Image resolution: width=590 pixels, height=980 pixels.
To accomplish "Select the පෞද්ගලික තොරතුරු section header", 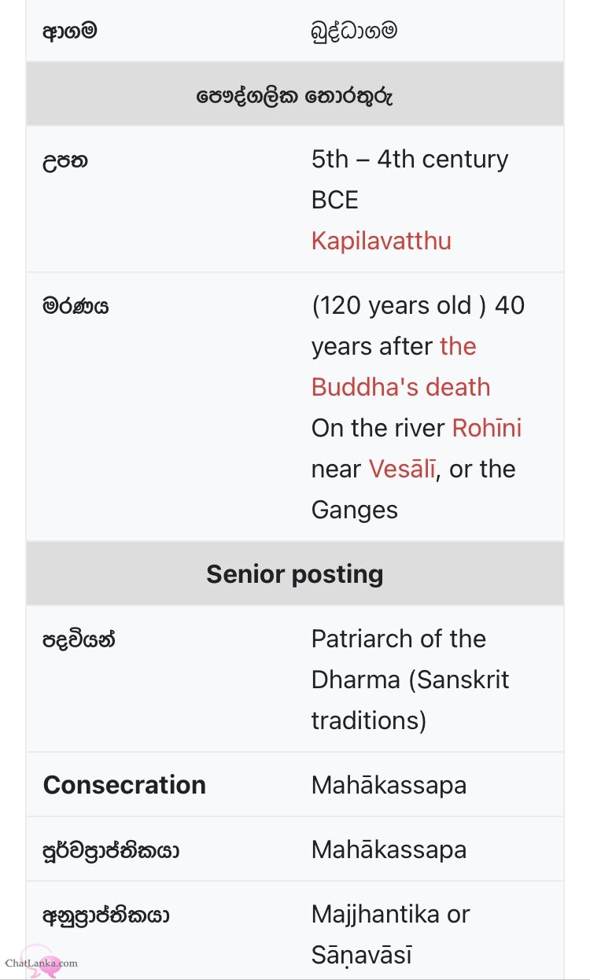I will click(295, 95).
